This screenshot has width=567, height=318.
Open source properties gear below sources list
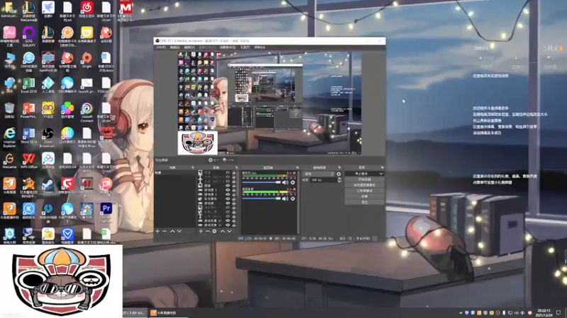(x=215, y=231)
